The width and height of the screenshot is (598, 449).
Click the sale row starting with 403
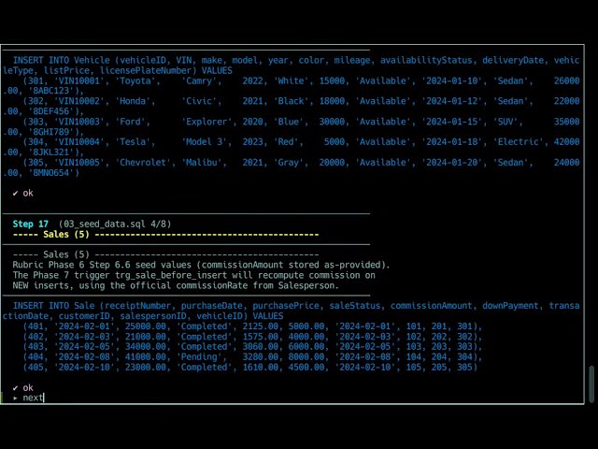(252, 347)
